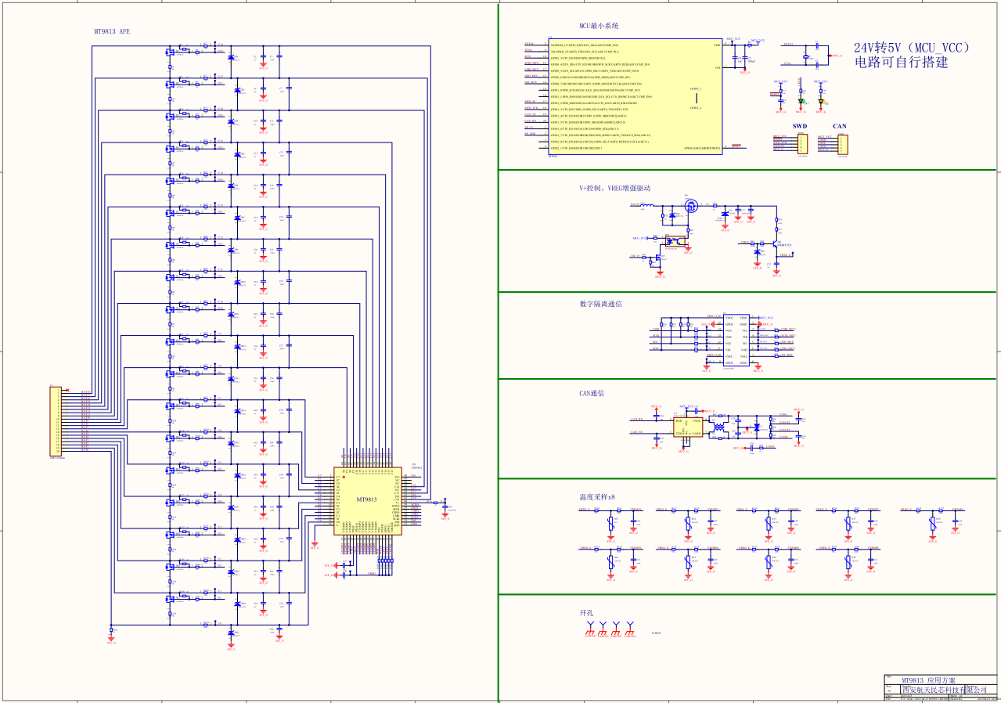Select the MT9813 AFE chip symbol
This screenshot has height=703, width=1001.
point(367,501)
